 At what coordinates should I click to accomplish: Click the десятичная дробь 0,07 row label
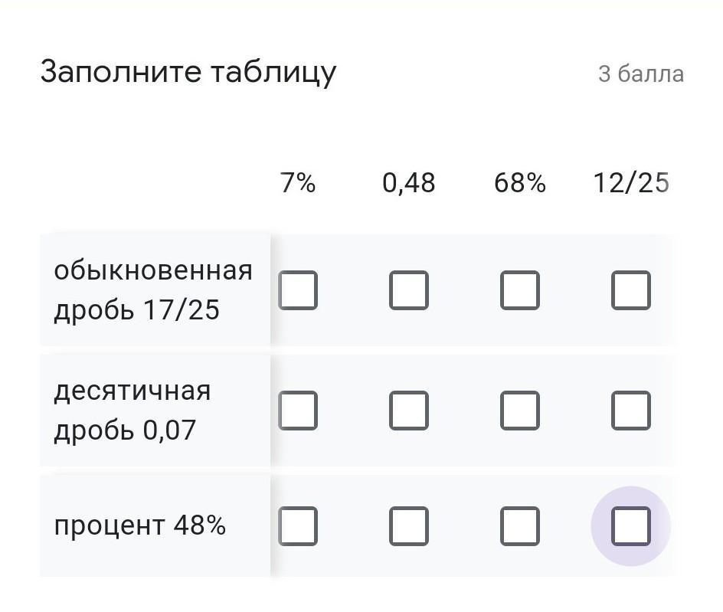pos(132,411)
